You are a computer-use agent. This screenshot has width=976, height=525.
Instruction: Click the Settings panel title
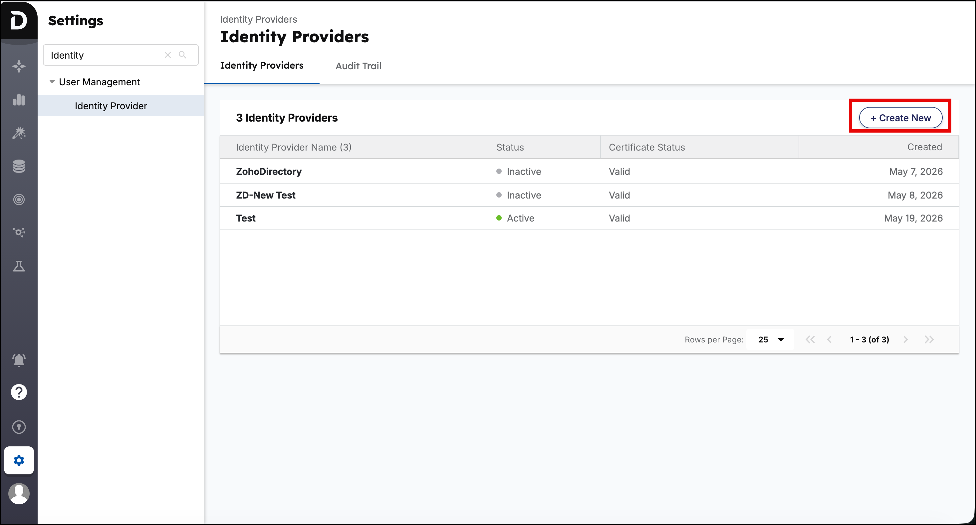click(76, 21)
